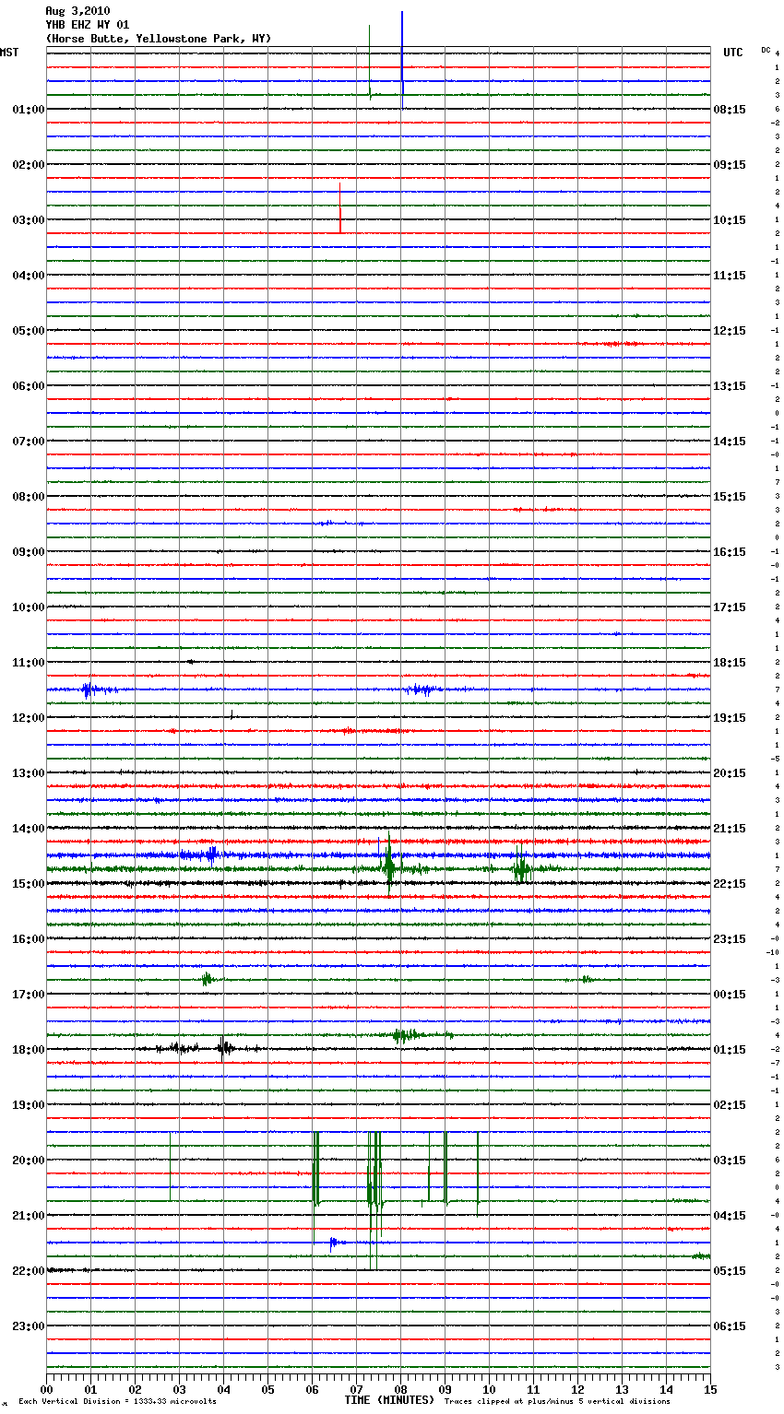This screenshot has width=784, height=1414.
Task: Select the station code 'YHB EHZ WY 01'
Action: pos(88,25)
